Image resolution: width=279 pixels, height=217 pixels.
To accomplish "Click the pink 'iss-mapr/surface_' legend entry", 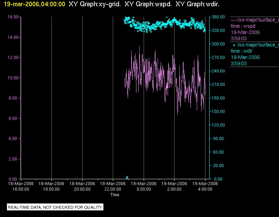I will click(258, 20).
